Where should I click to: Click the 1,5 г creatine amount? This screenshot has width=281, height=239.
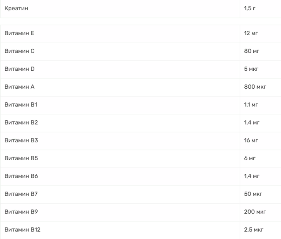tap(250, 8)
